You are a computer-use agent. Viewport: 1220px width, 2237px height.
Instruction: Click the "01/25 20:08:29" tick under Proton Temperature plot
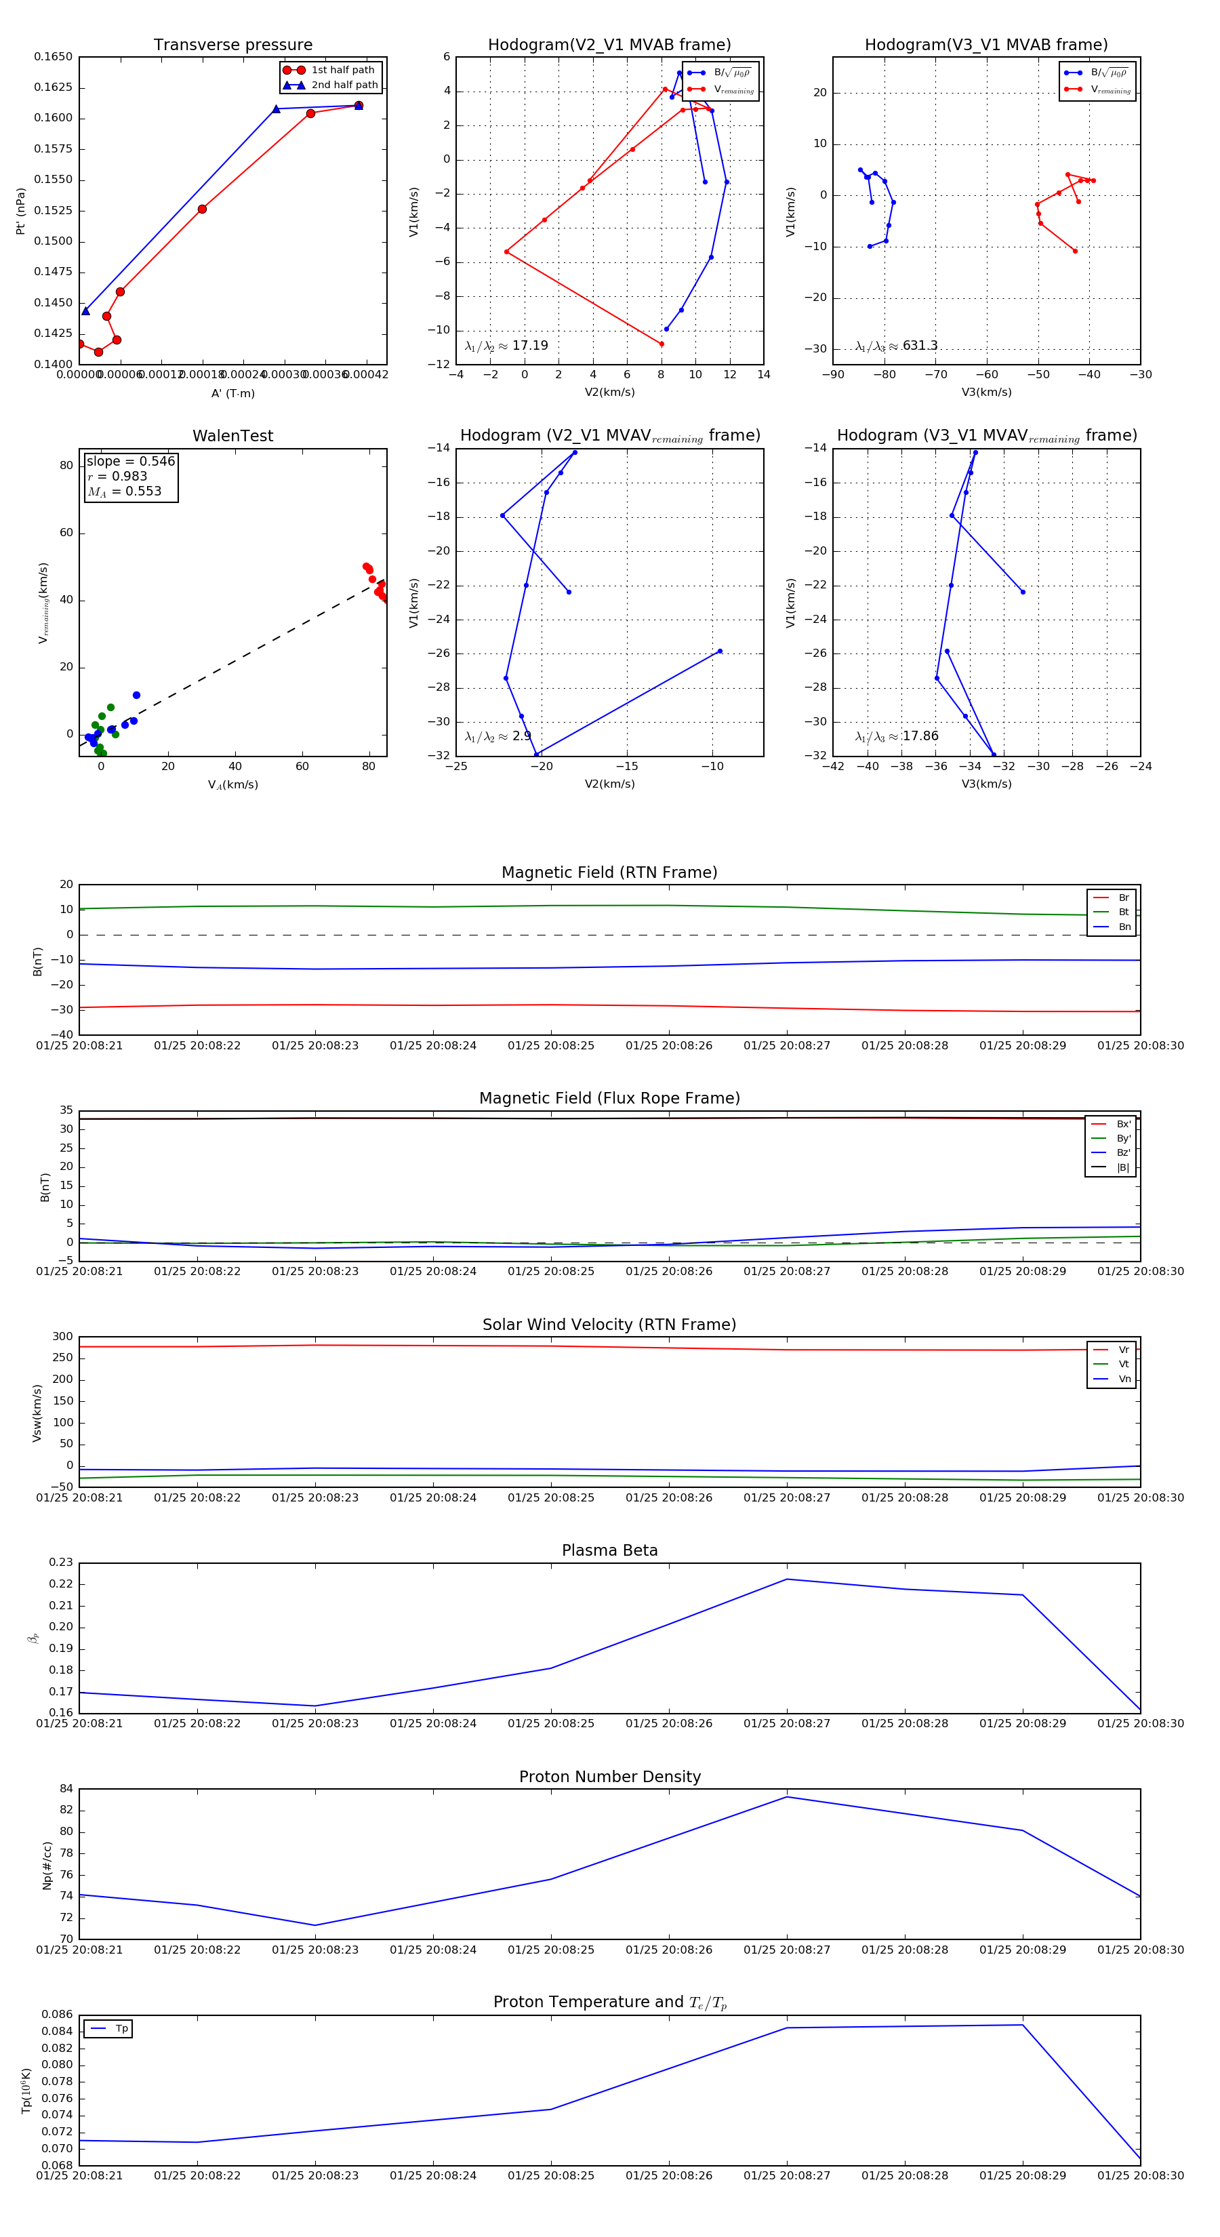pos(1023,2175)
